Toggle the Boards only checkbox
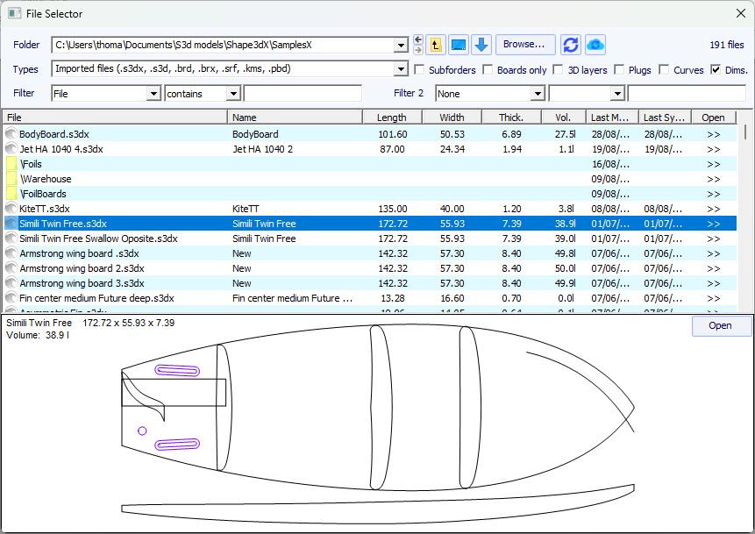 (x=488, y=70)
